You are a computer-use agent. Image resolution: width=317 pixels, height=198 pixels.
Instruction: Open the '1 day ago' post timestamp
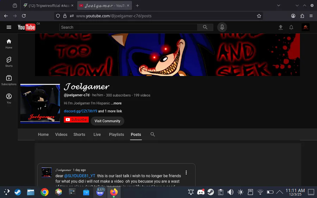point(79,170)
